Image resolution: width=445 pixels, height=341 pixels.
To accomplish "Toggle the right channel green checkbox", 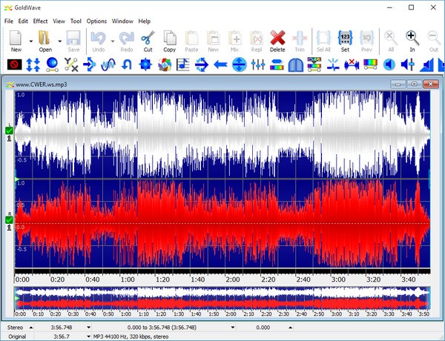I will pyautogui.click(x=9, y=219).
